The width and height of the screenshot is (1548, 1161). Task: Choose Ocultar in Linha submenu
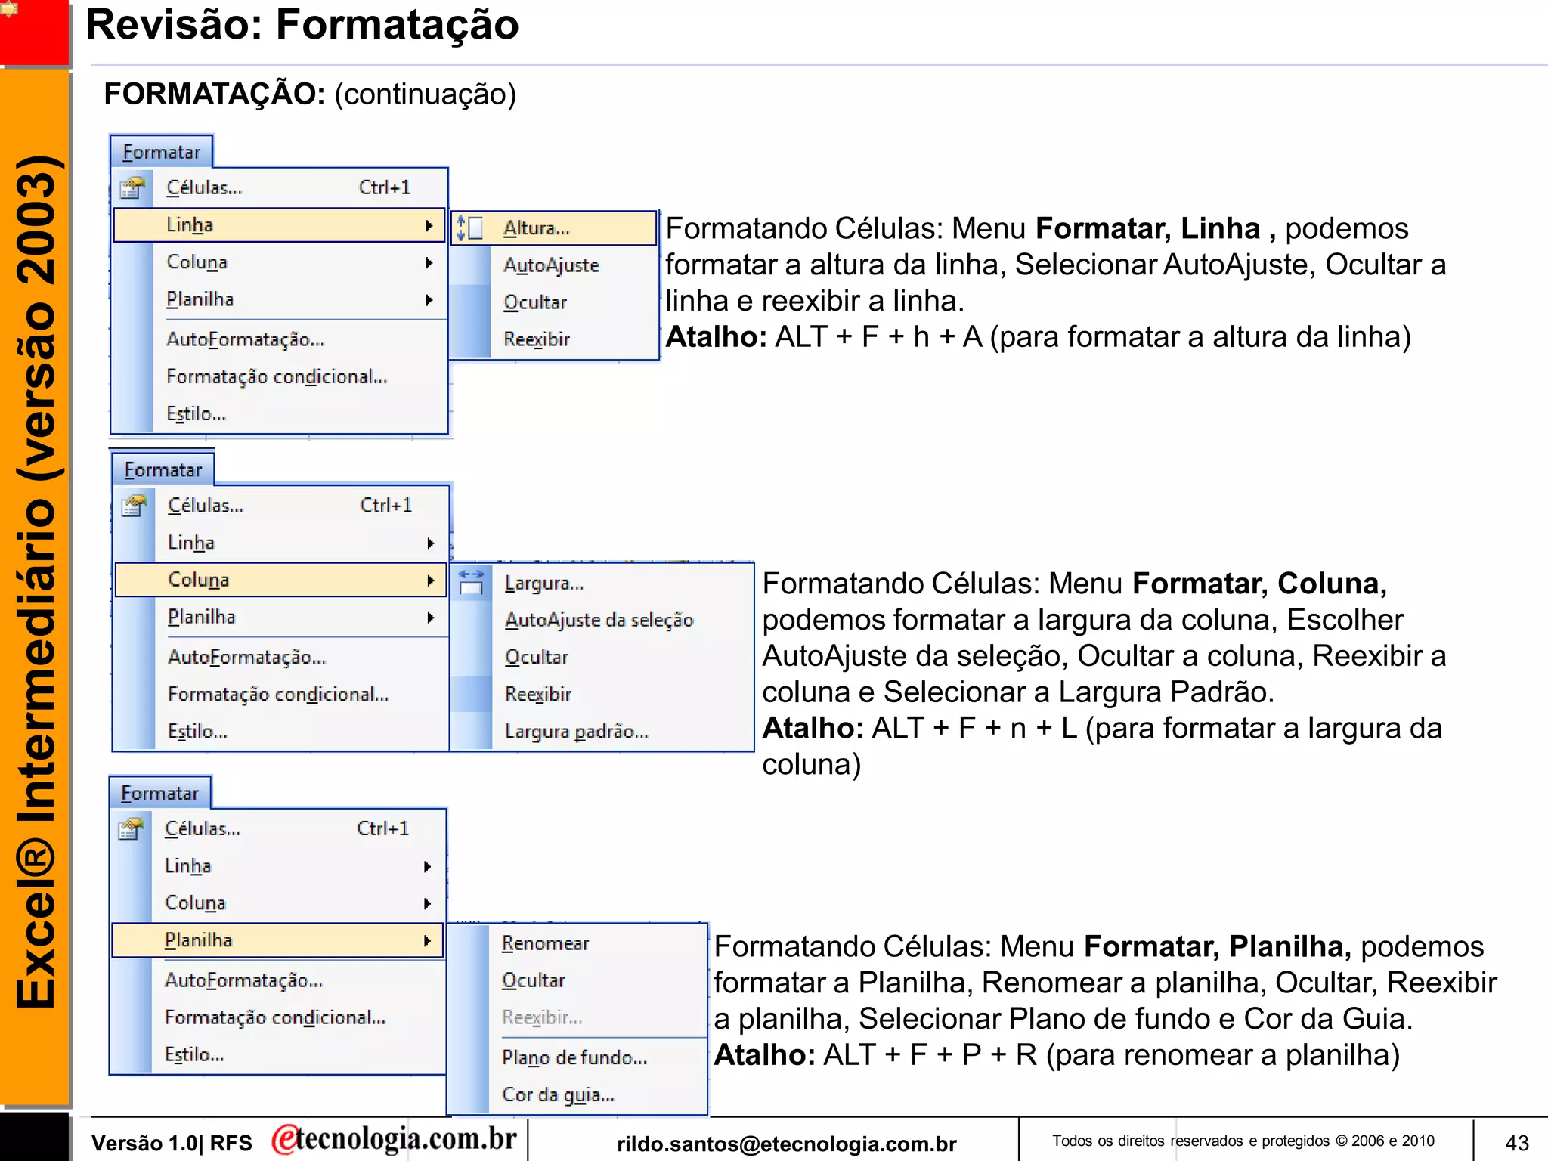(x=554, y=302)
